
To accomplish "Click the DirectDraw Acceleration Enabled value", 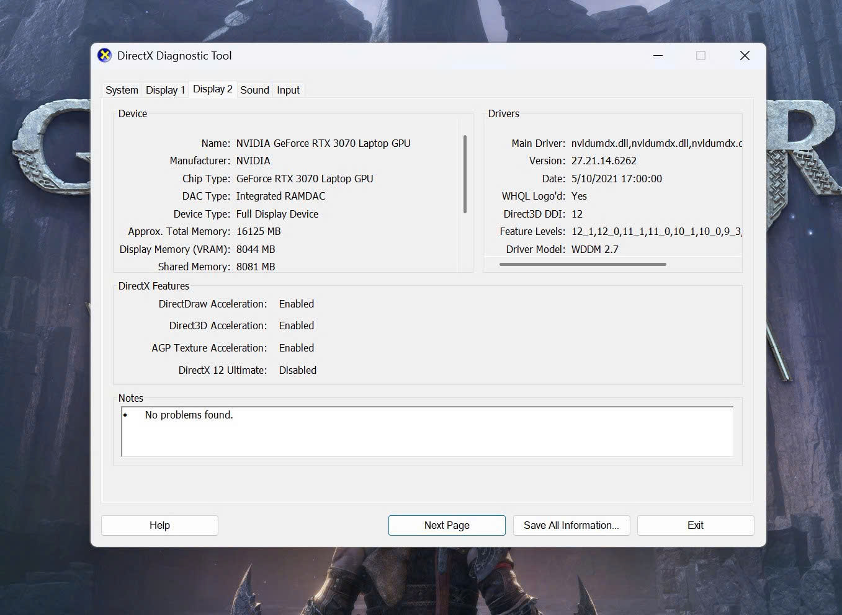I will point(297,304).
